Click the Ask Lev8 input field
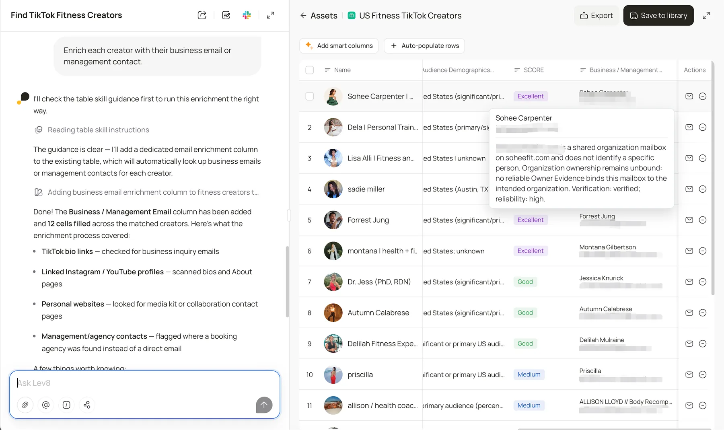This screenshot has width=724, height=430. click(x=145, y=383)
